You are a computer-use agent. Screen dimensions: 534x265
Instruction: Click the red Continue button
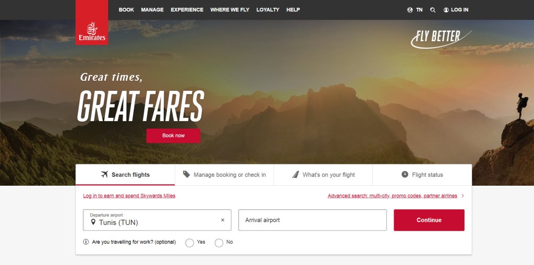429,220
